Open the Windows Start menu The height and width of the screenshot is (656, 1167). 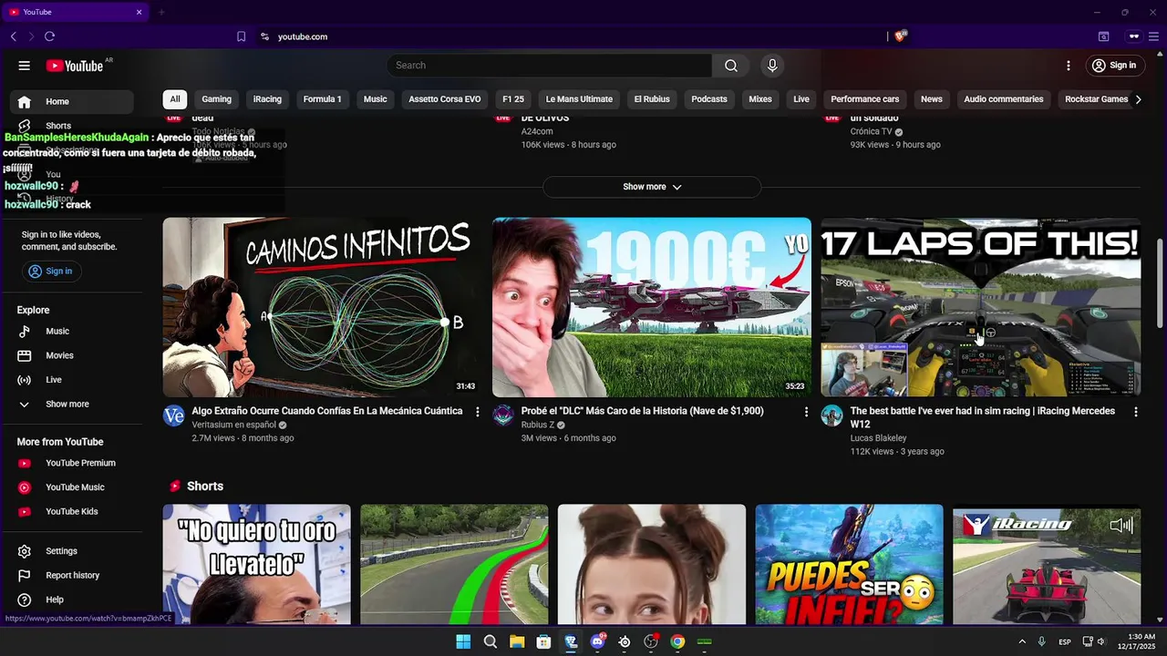(x=463, y=641)
